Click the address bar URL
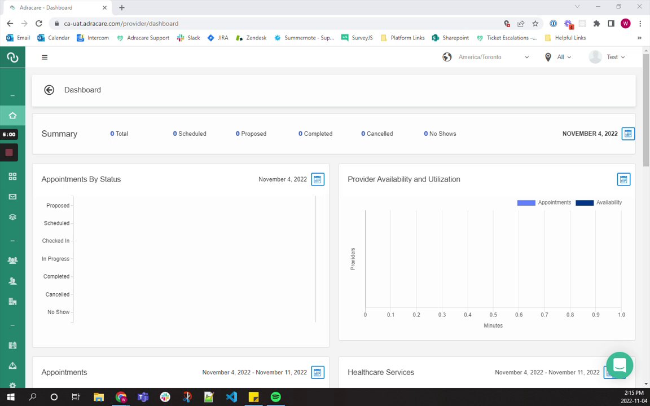Viewport: 650px width, 406px height. click(x=121, y=24)
